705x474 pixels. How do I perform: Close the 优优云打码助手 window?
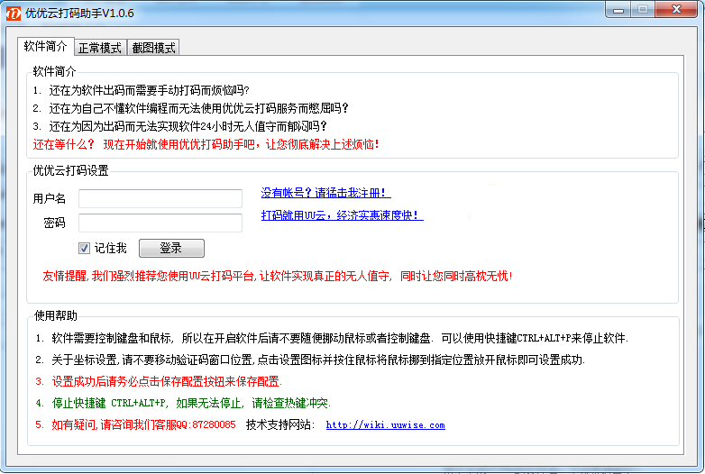click(676, 9)
